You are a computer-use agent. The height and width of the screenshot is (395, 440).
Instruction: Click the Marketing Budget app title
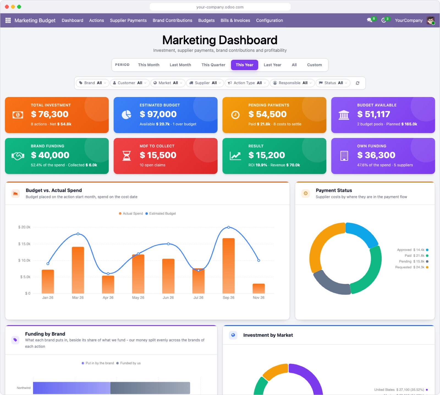click(35, 20)
